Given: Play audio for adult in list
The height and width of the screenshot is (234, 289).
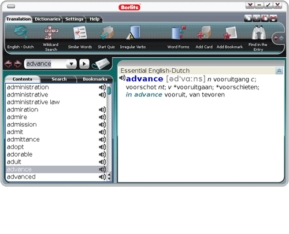Looking at the screenshot, I should [x=102, y=162].
